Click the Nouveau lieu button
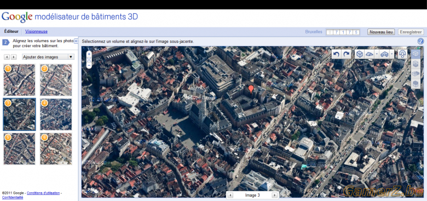Image resolution: width=427 pixels, height=201 pixels. 381,32
